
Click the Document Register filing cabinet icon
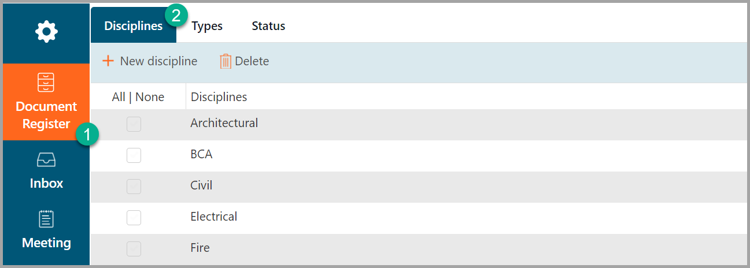click(46, 83)
